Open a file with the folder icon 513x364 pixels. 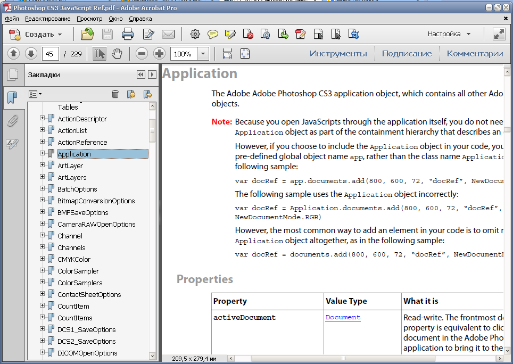pos(87,34)
